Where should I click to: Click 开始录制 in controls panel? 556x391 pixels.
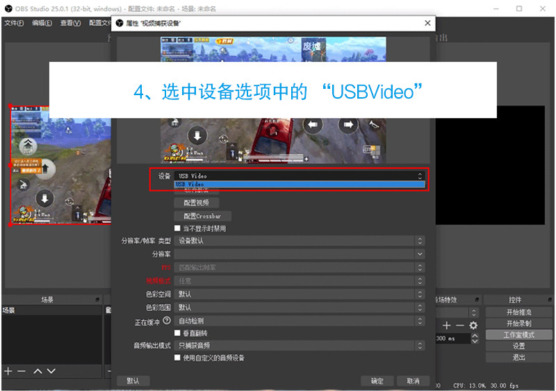coord(518,324)
